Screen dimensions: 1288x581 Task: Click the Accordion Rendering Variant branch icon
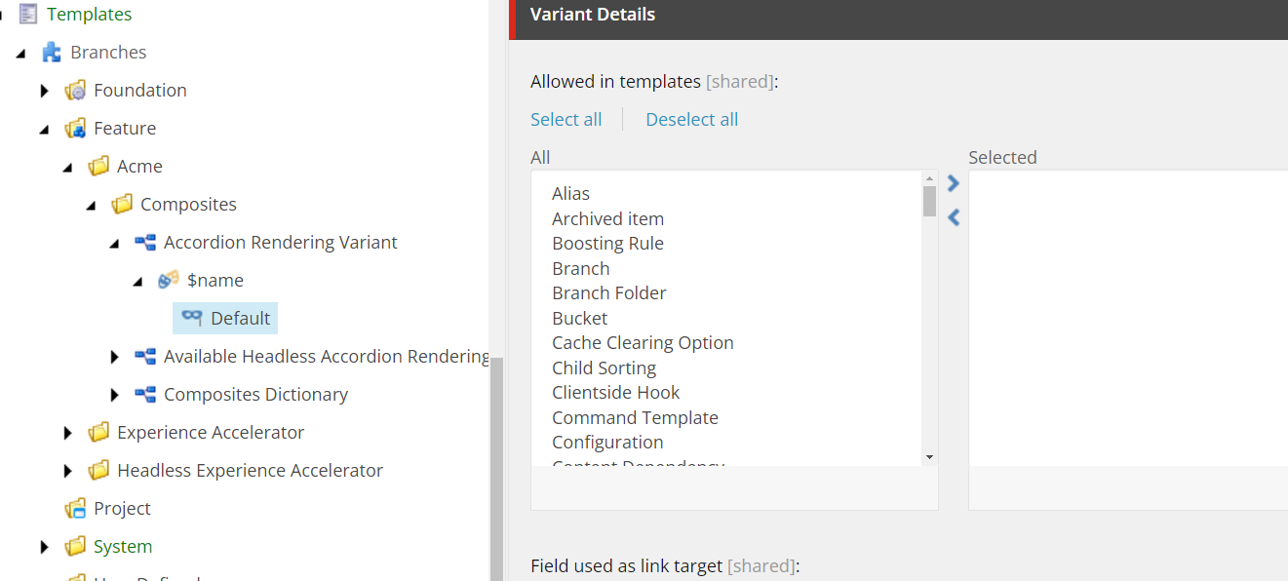coord(145,243)
